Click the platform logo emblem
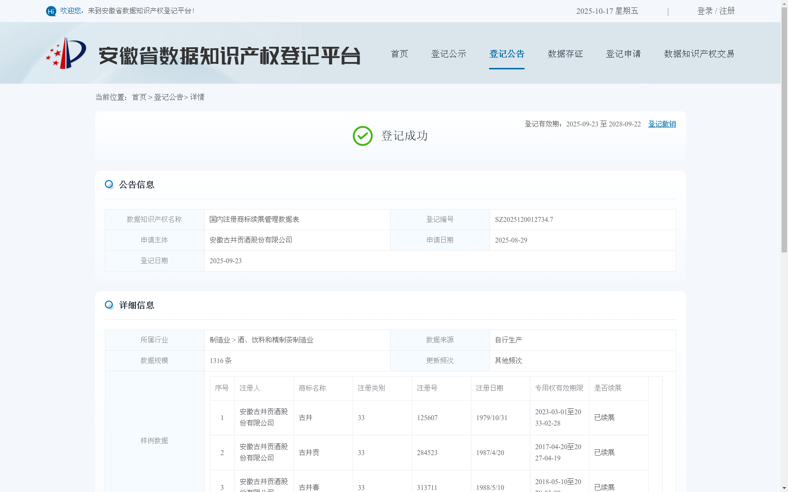The image size is (788, 492). click(x=66, y=53)
